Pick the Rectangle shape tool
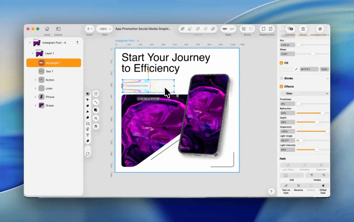The height and width of the screenshot is (222, 354). (x=88, y=123)
